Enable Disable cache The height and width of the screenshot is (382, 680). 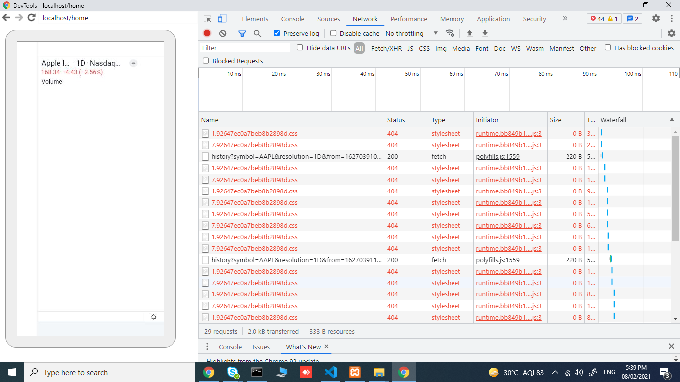[333, 33]
